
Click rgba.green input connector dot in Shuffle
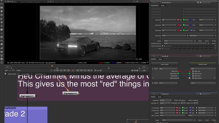(x=178, y=73)
